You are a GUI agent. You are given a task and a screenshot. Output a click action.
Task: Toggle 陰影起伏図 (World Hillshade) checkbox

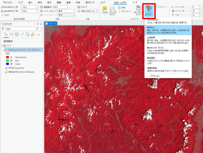(6, 72)
